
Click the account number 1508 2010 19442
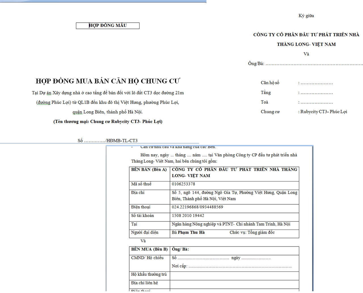pyautogui.click(x=188, y=216)
